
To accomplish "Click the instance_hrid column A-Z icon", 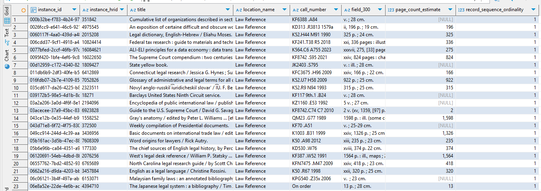I will click(86, 10).
